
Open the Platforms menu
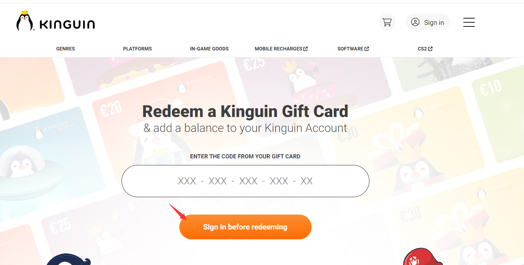tap(138, 49)
